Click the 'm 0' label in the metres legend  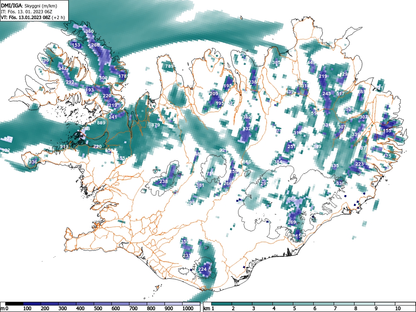point(5,309)
